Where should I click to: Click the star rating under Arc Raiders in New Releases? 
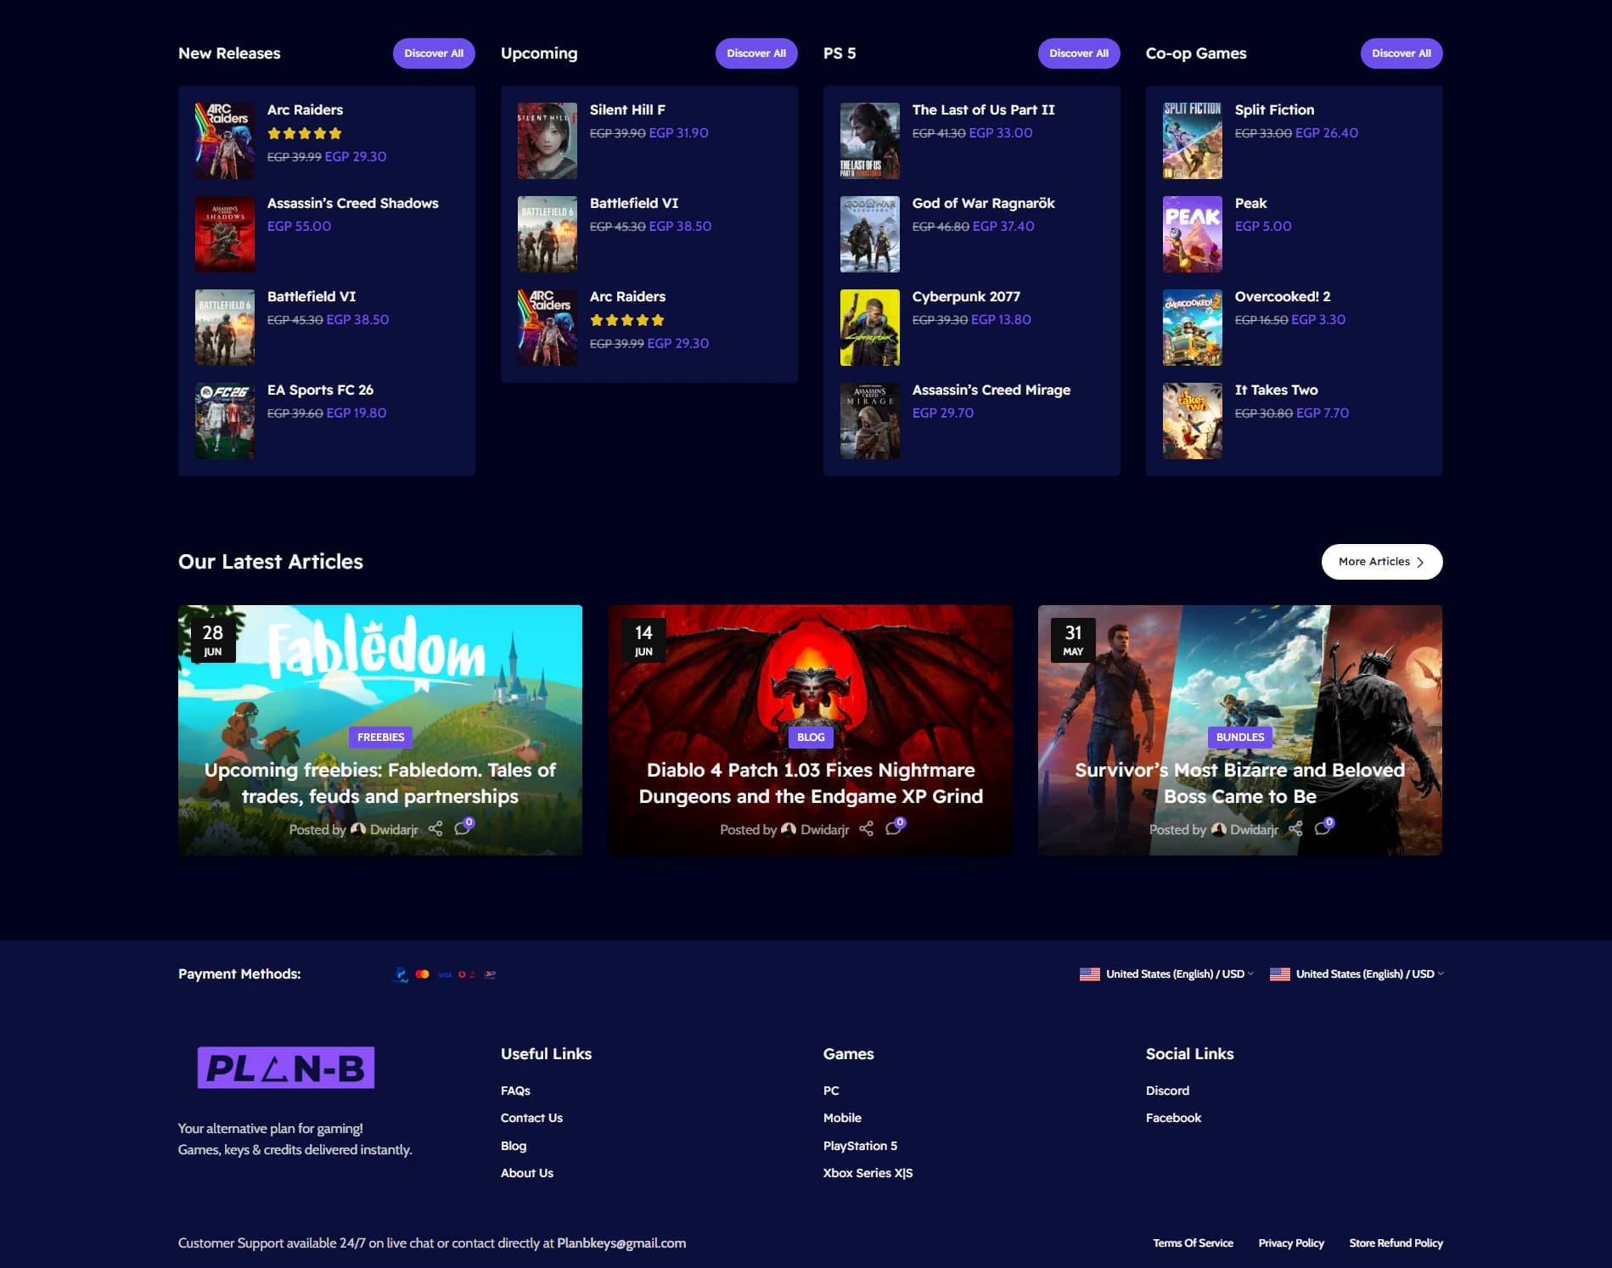click(x=305, y=133)
